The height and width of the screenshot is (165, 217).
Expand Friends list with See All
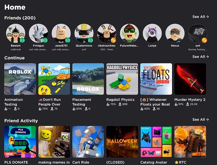pyautogui.click(x=200, y=16)
